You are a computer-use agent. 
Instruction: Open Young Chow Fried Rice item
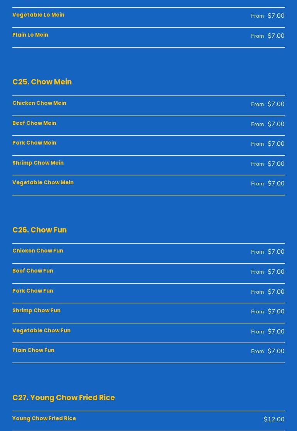tap(44, 419)
